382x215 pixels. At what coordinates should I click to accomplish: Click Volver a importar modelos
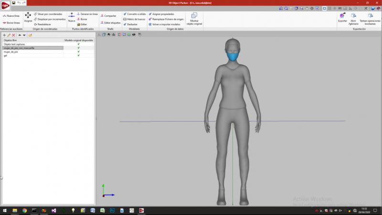pyautogui.click(x=165, y=24)
